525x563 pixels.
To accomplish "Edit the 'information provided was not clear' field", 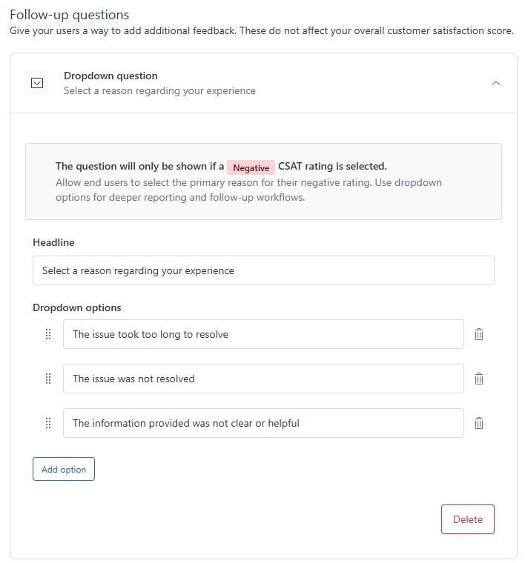I will 263,423.
